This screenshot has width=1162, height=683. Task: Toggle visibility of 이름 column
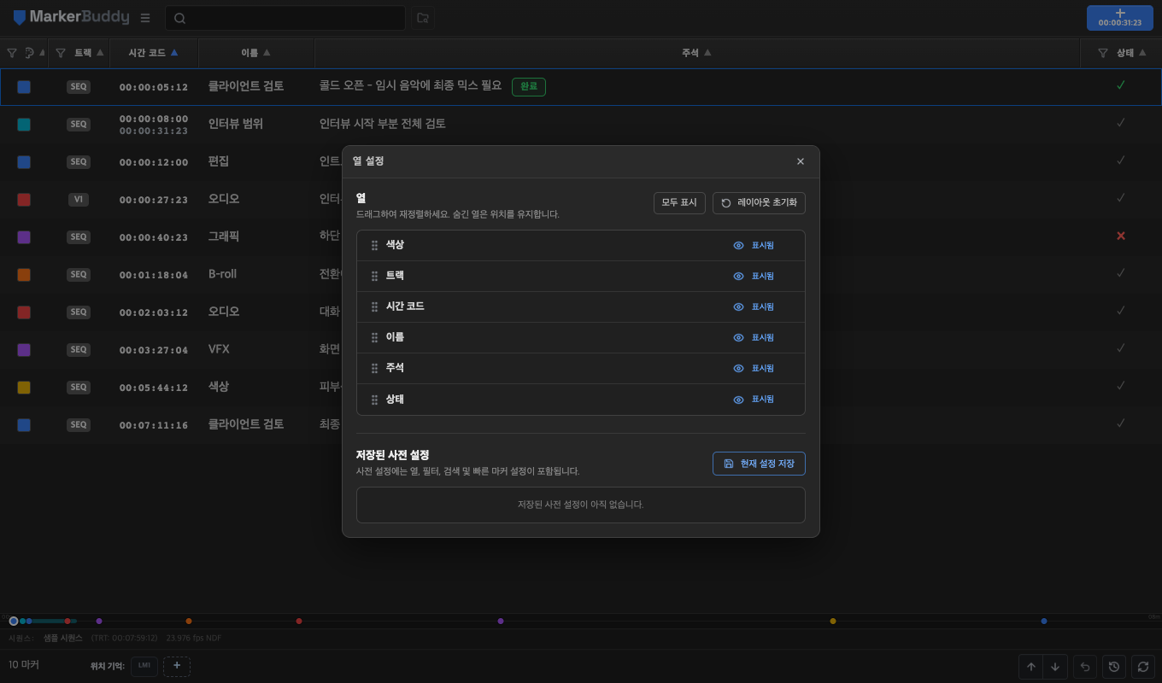tap(754, 337)
